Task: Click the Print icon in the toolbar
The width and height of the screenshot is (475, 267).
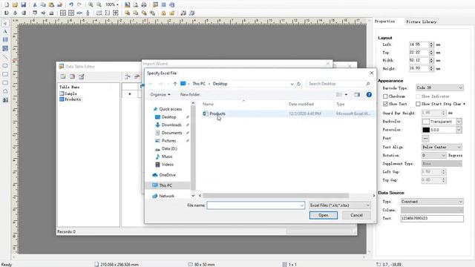Action: coord(144,5)
